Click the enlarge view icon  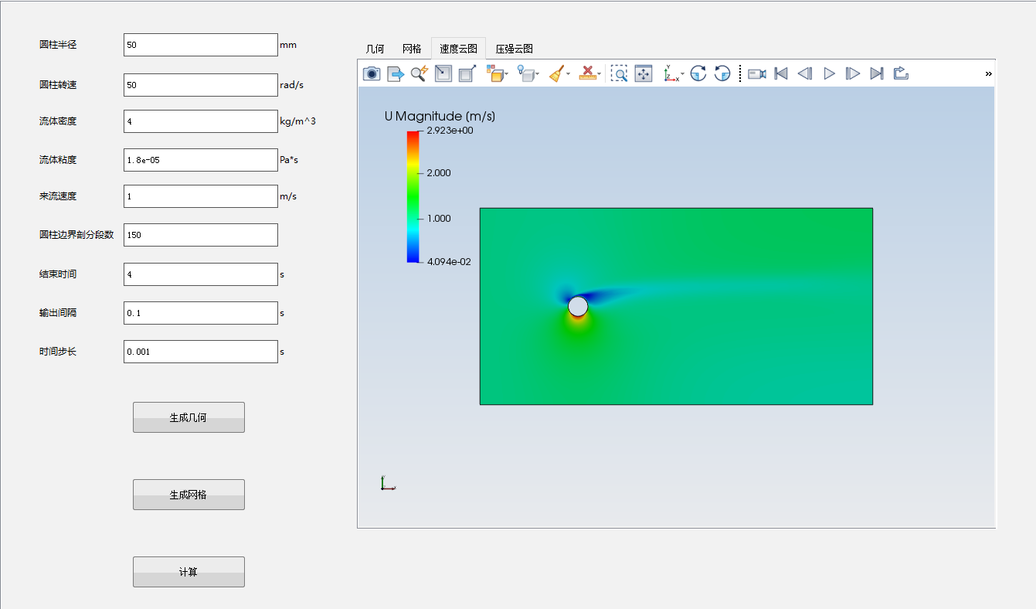(x=467, y=73)
